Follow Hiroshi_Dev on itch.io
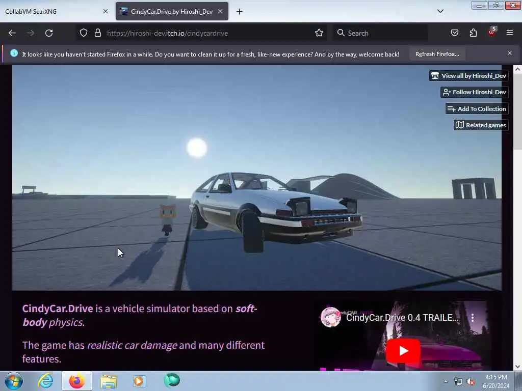The image size is (522, 391). point(474,92)
